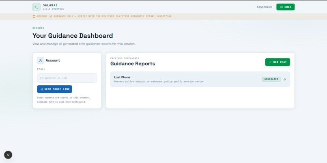The width and height of the screenshot is (327, 163).
Task: Click 'Nearest police station' description text
Action: tap(159, 81)
